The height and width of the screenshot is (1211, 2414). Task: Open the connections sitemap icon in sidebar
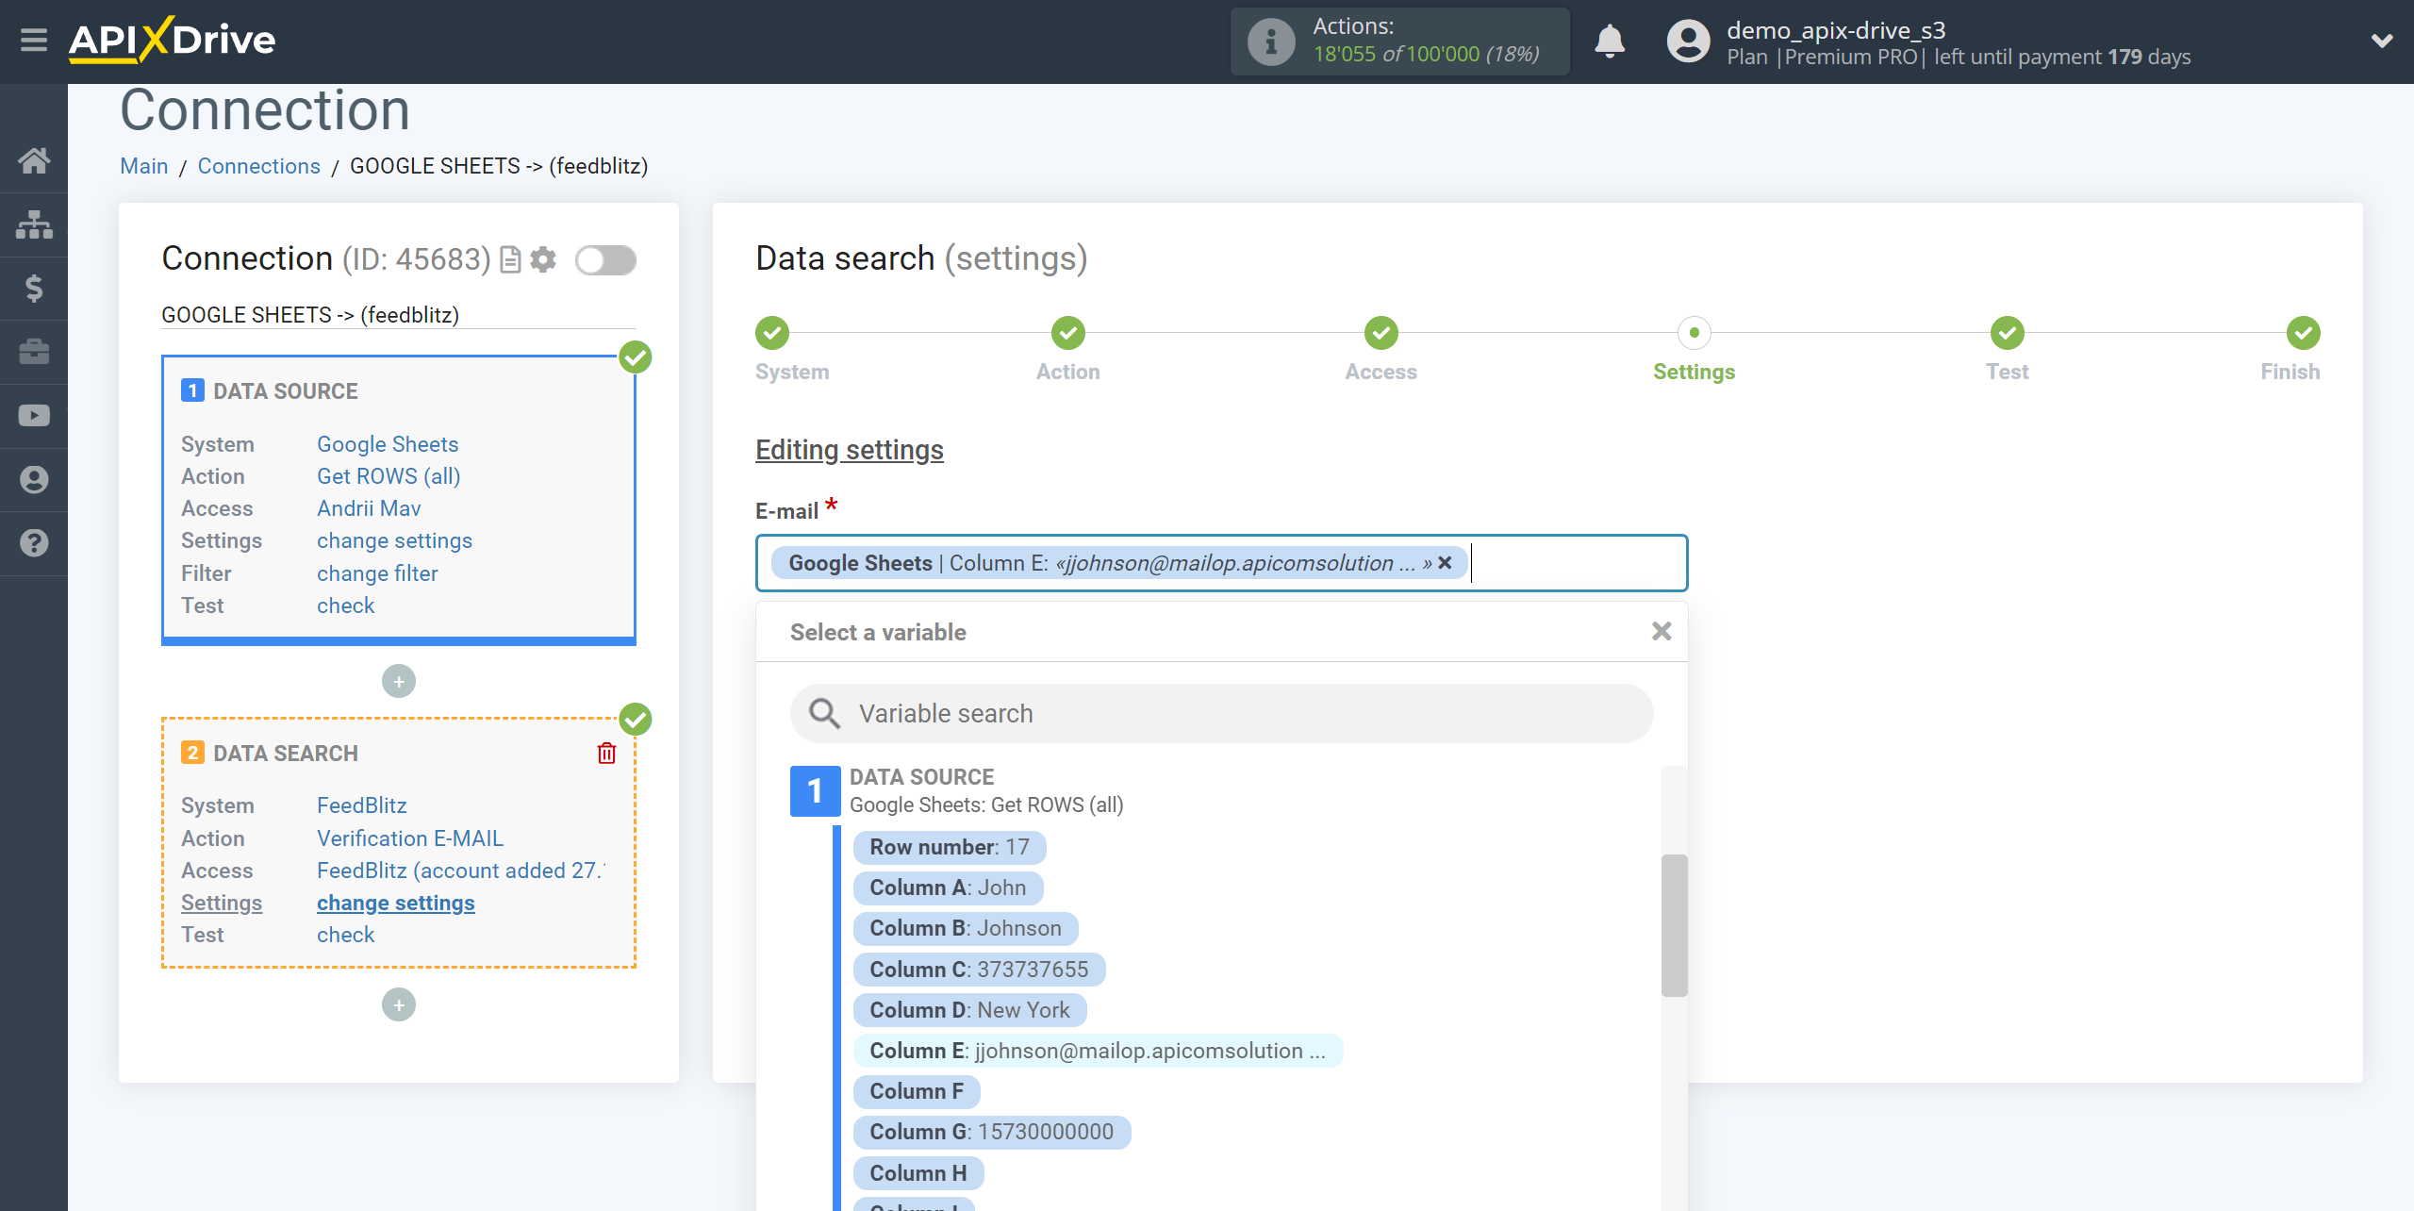coord(34,224)
